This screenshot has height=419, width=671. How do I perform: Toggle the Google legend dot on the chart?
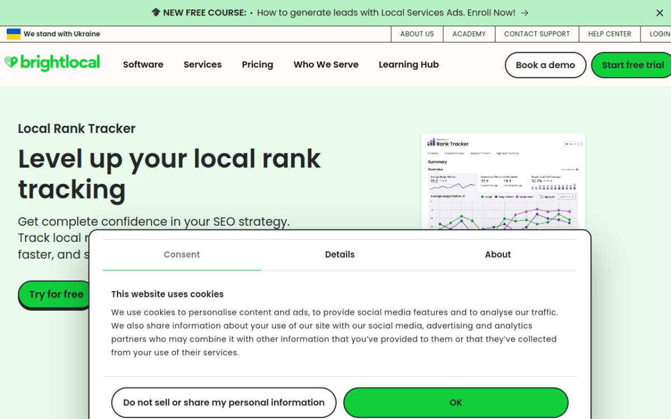(x=483, y=197)
